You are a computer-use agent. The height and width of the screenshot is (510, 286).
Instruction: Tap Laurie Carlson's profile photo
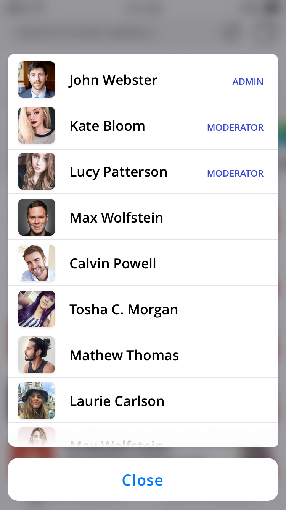37,401
